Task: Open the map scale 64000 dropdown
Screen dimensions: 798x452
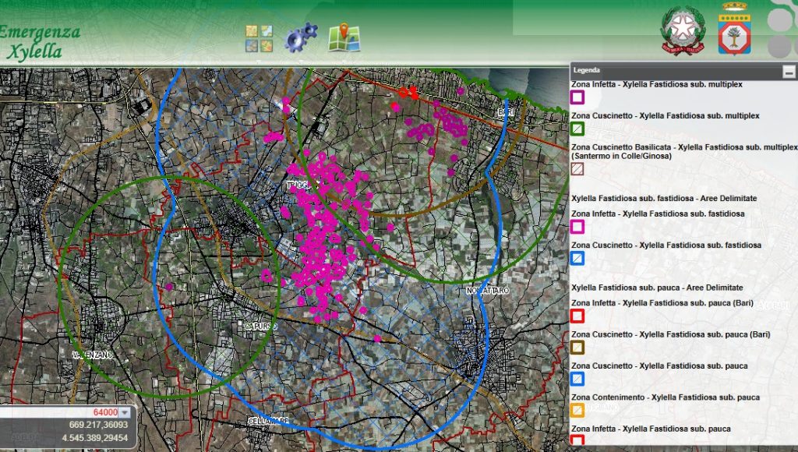Action: 125,412
